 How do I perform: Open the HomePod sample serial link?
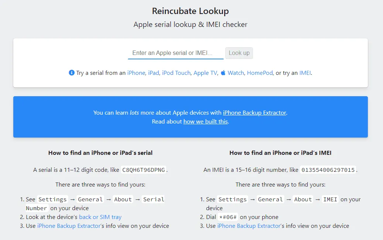(260, 73)
